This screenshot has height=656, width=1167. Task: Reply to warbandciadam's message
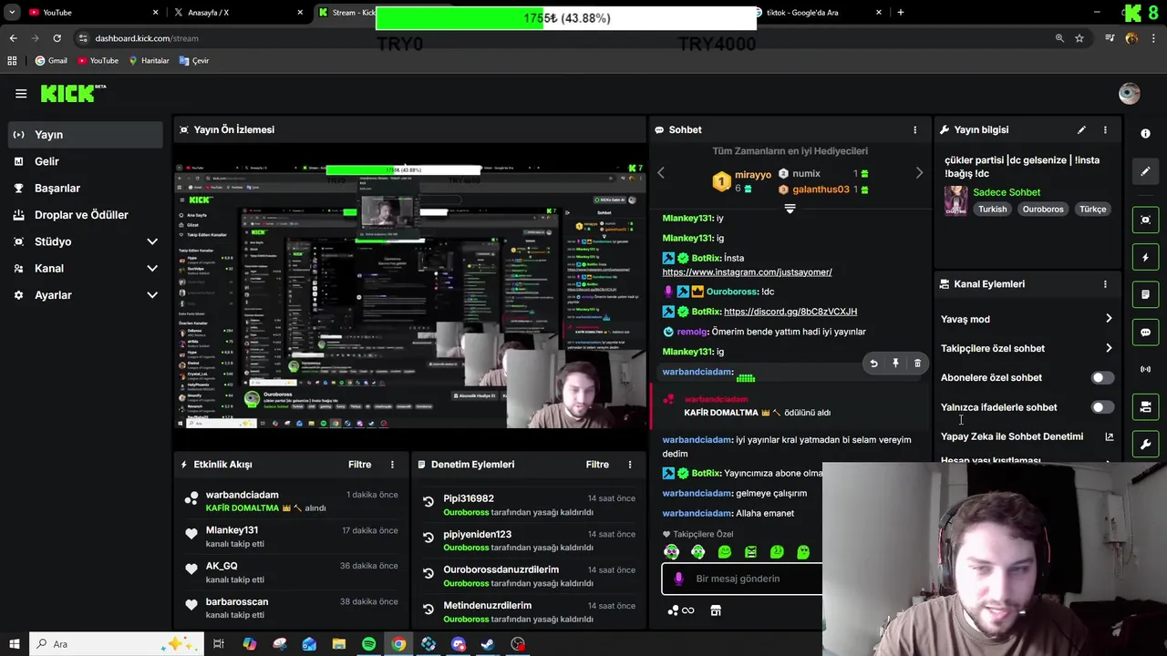873,364
